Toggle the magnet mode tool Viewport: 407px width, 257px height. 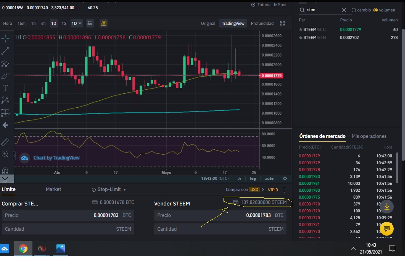point(5,170)
